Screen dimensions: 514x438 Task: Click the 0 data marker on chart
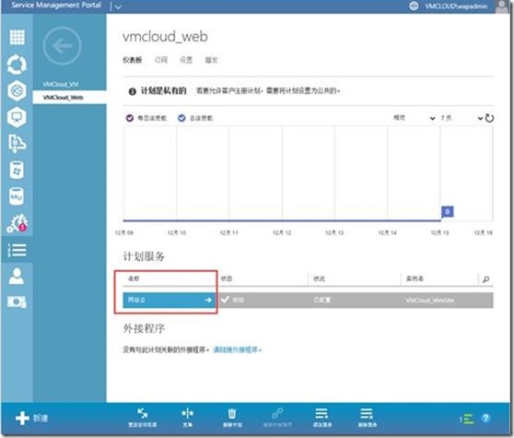448,211
